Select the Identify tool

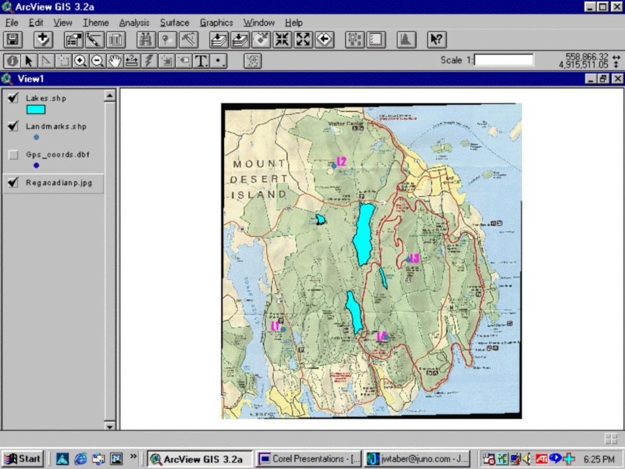point(12,61)
